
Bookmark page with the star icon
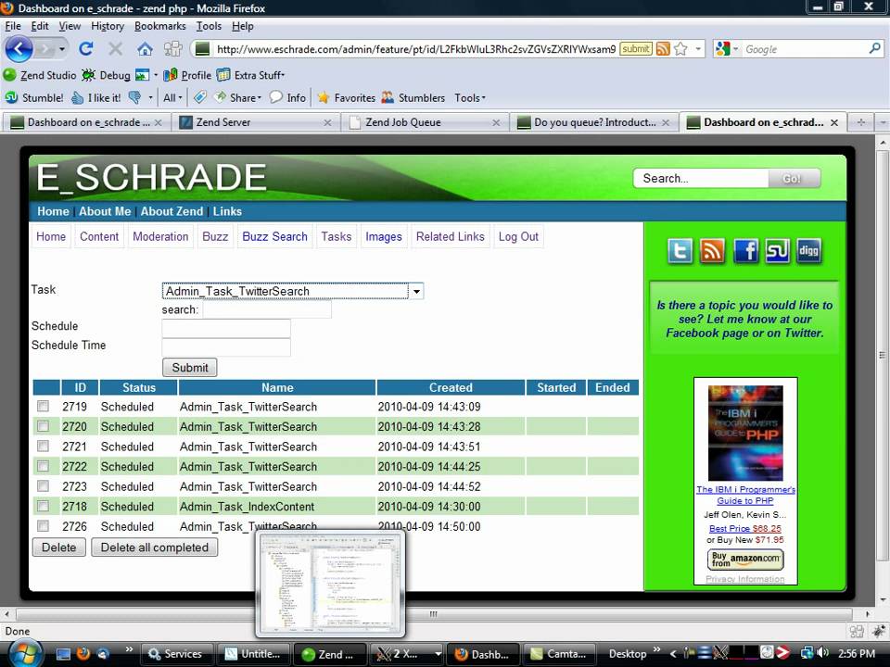(680, 49)
